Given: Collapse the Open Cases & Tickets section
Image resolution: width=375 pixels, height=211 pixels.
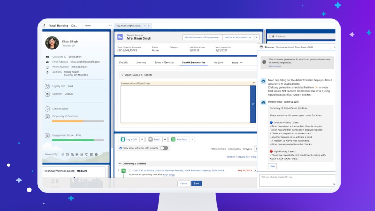Looking at the screenshot, I should 122,75.
